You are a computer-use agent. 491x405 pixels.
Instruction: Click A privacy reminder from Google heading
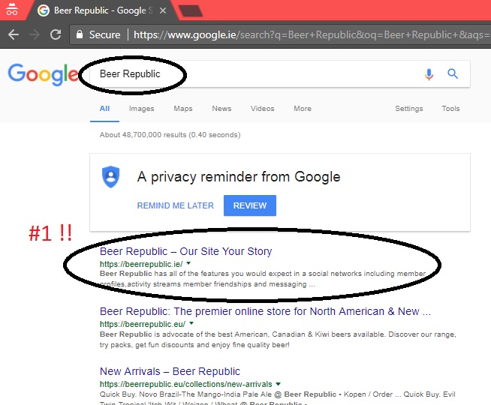tap(239, 177)
